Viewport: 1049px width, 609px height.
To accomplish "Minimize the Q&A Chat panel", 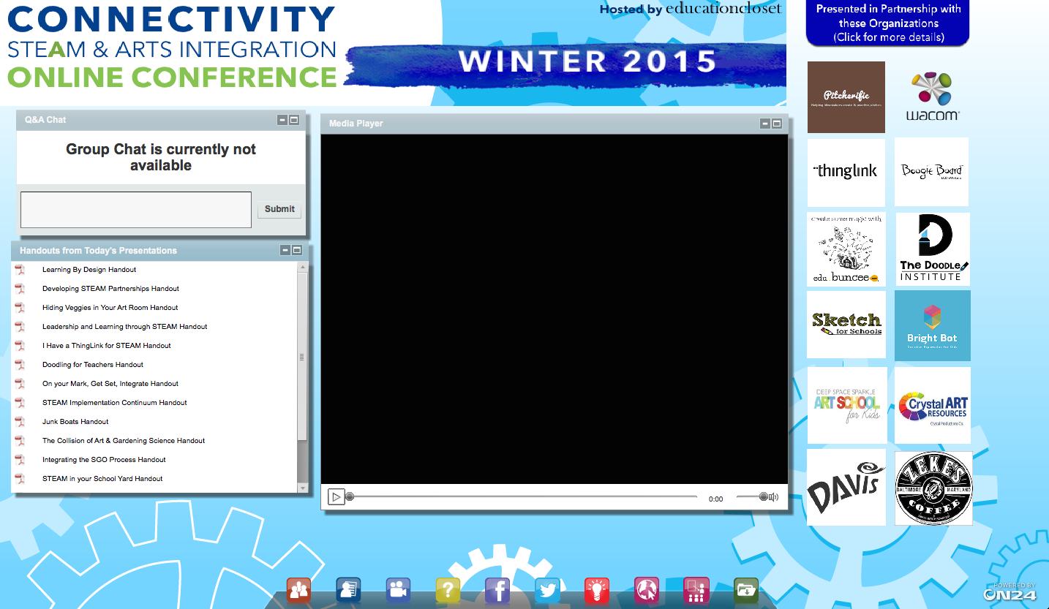I will (282, 120).
